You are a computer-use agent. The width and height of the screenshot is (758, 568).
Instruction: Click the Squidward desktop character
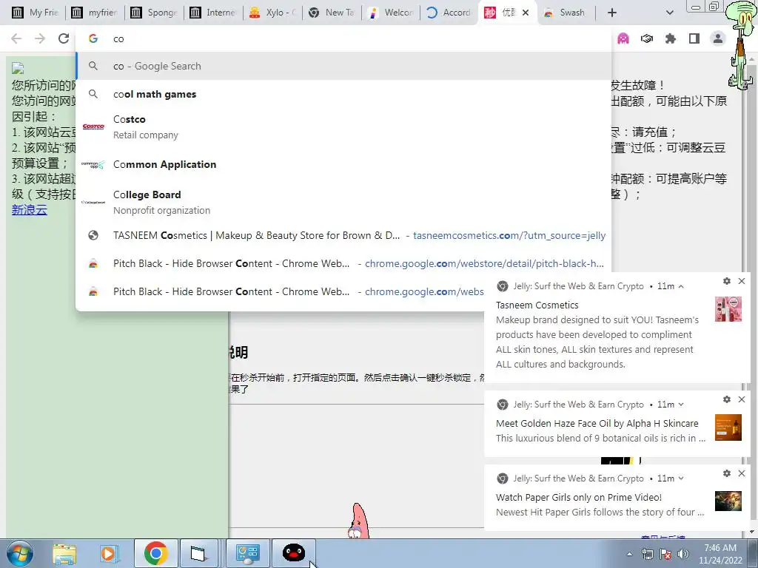click(x=740, y=44)
